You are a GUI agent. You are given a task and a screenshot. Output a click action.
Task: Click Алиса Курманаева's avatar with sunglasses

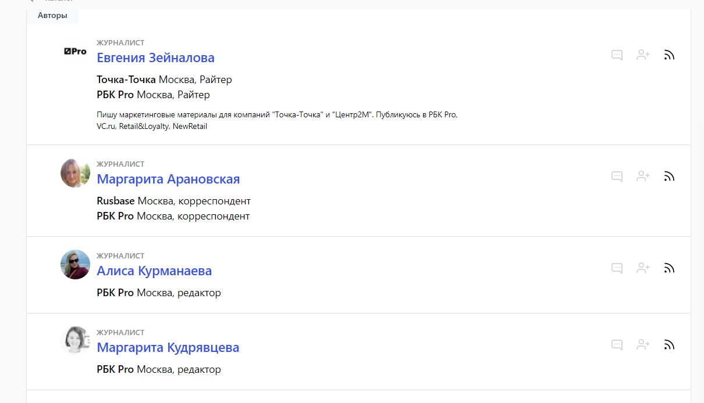tap(75, 265)
